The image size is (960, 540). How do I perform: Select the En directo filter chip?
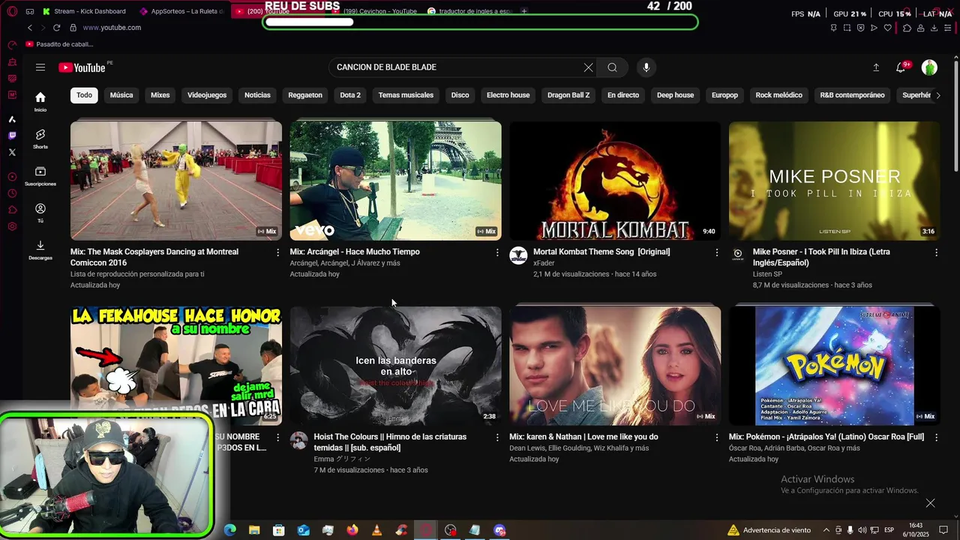[623, 95]
